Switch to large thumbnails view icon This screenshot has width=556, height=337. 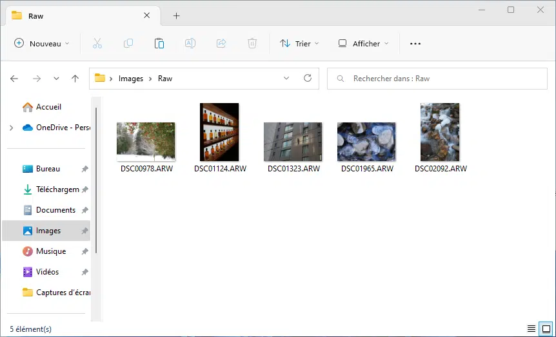coord(546,329)
